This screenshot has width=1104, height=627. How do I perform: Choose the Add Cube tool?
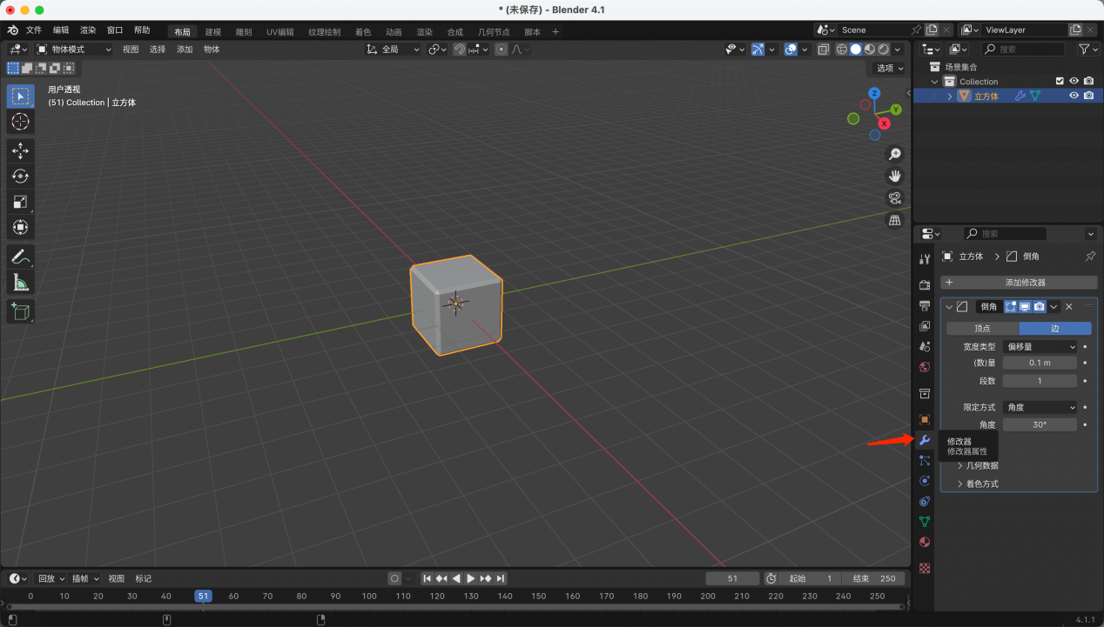pyautogui.click(x=21, y=311)
